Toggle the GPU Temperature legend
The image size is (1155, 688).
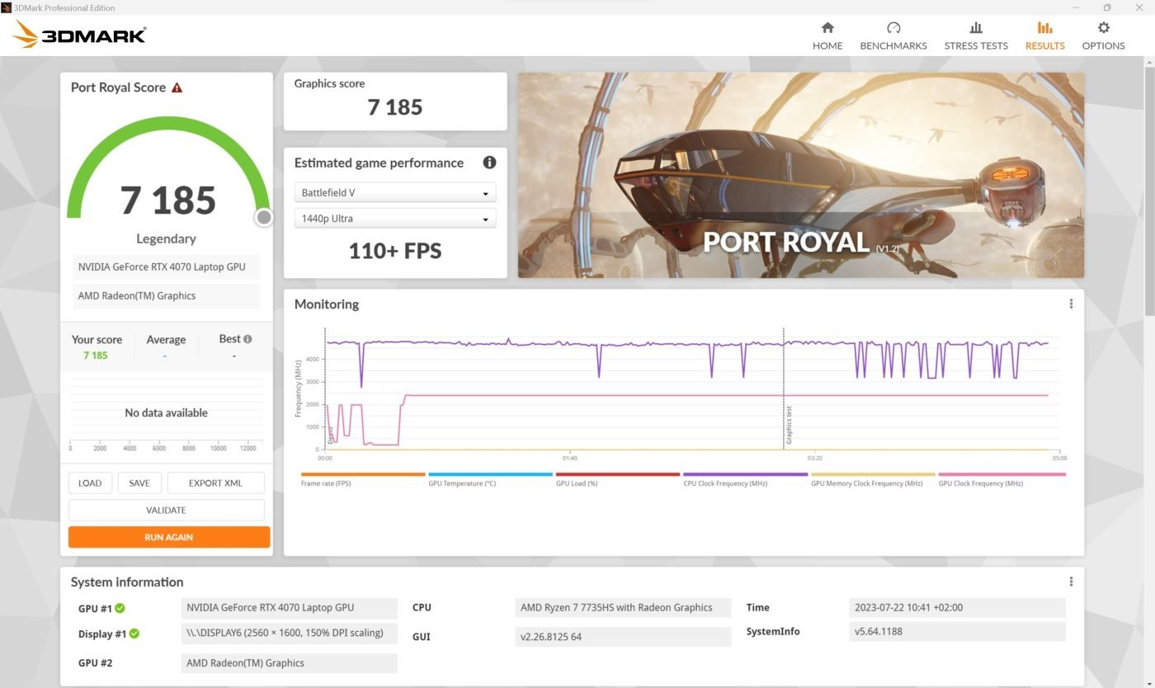(x=490, y=479)
